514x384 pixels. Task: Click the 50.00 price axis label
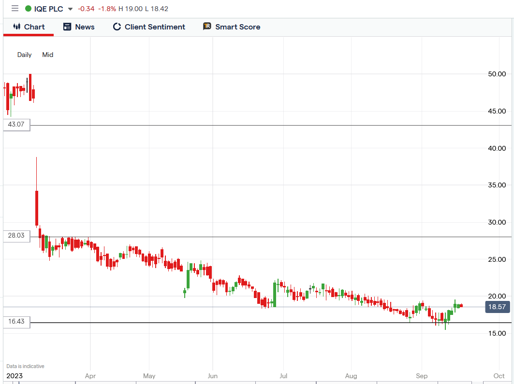497,74
